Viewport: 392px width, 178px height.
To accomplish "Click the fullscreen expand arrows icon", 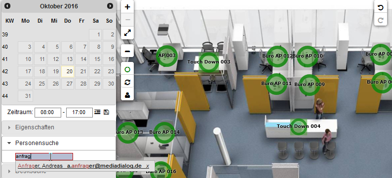I will pyautogui.click(x=127, y=32).
